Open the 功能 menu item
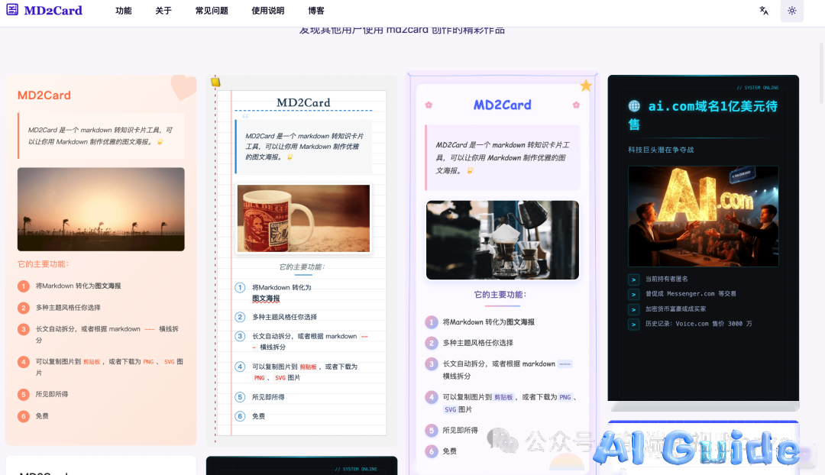 click(124, 11)
